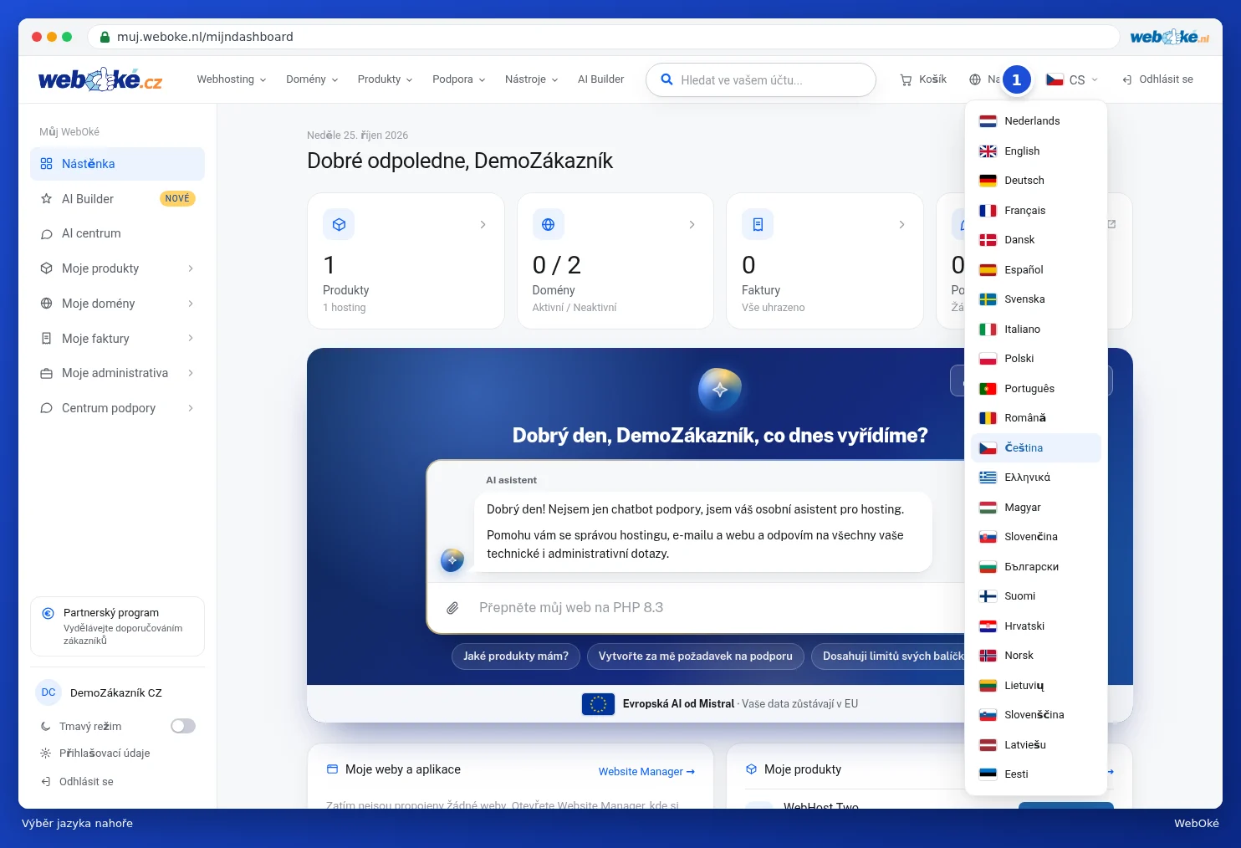1241x848 pixels.
Task: Click the AI Builder star icon in sidebar
Action: (47, 199)
